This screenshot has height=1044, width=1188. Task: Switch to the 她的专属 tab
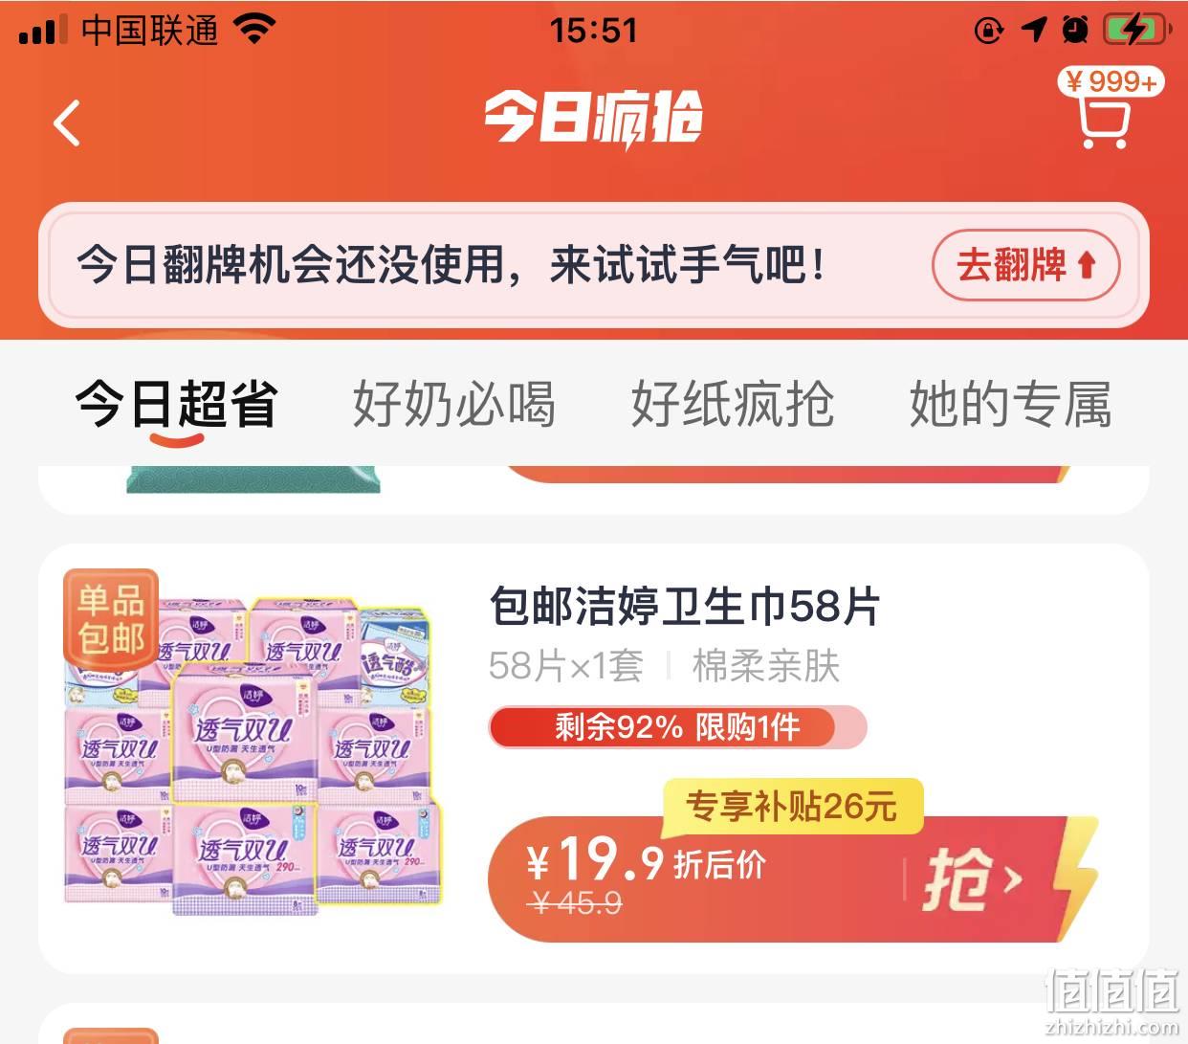point(1010,403)
